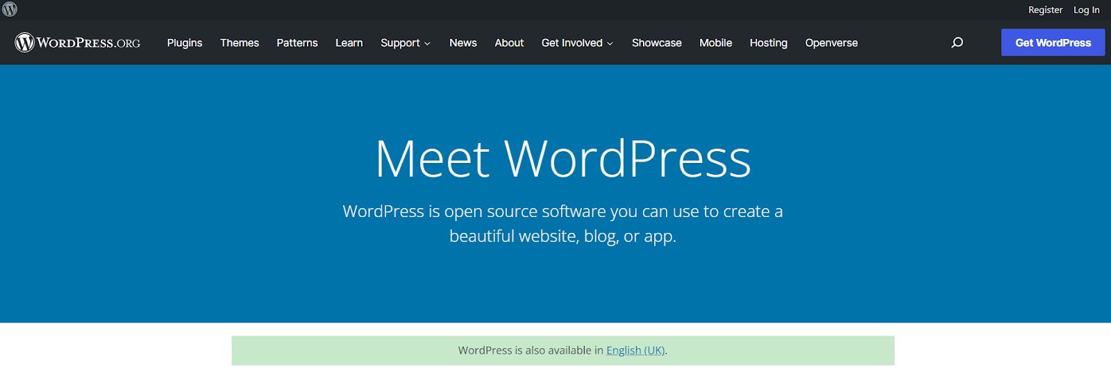Select Learn in the navigation
Viewport: 1111px width, 380px height.
coord(349,42)
